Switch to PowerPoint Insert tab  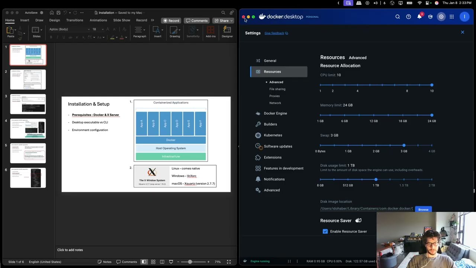pos(25,20)
